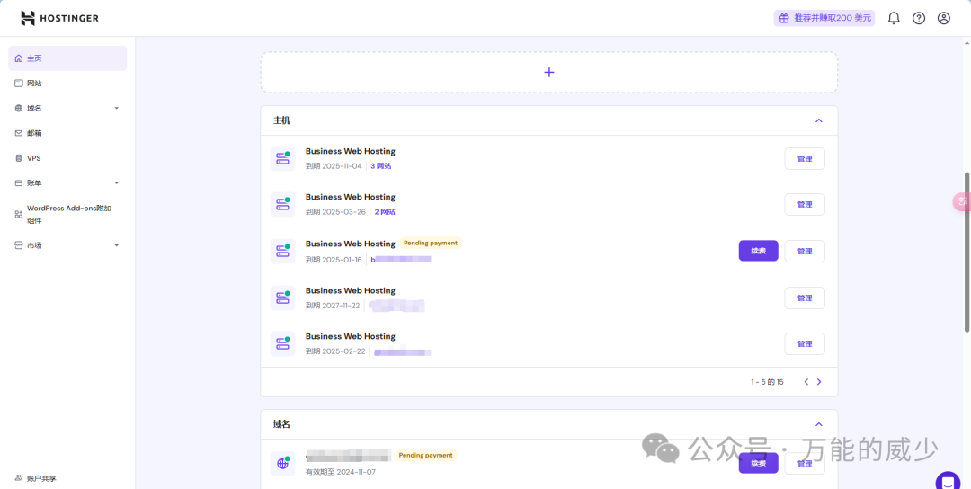Viewport: 971px width, 489px height.
Task: Click 续费 for hosting expiring 2025-01-16
Action: pyautogui.click(x=758, y=251)
